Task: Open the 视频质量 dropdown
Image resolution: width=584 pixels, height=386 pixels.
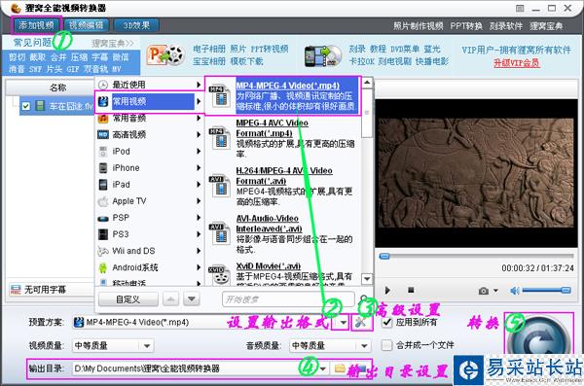Action: [113, 346]
